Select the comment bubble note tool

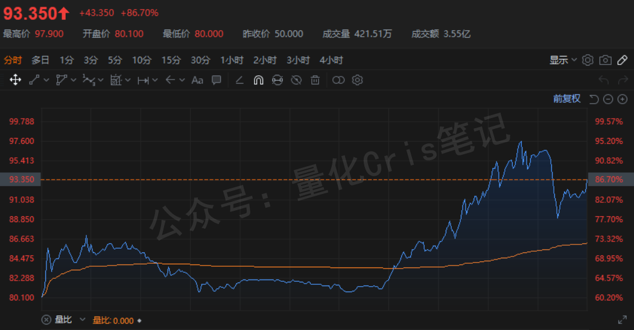click(217, 80)
